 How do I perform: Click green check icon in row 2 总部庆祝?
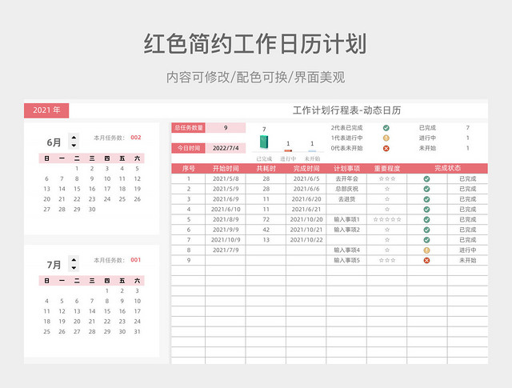tap(426, 189)
